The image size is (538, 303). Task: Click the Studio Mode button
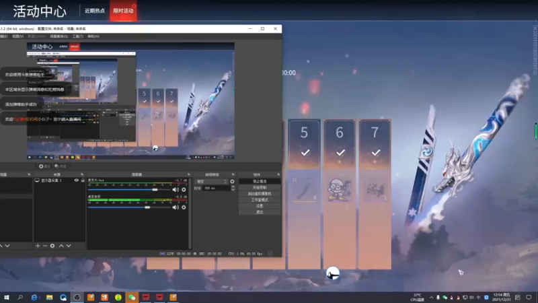260,200
